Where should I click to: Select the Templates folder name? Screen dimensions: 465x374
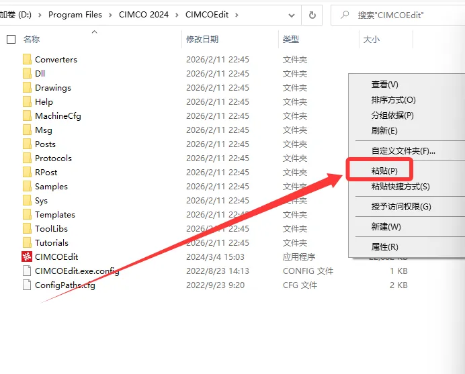tap(55, 215)
